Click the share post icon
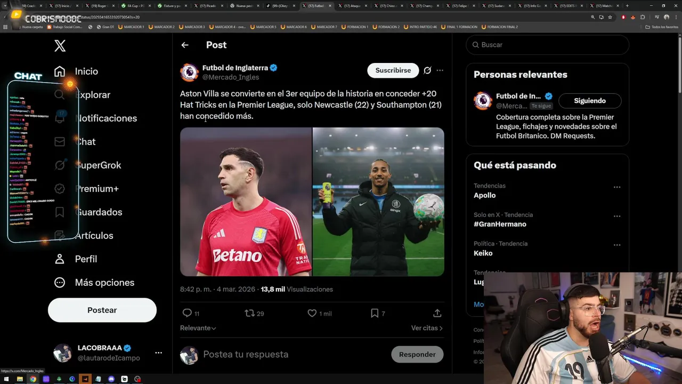682x384 pixels. coord(437,313)
